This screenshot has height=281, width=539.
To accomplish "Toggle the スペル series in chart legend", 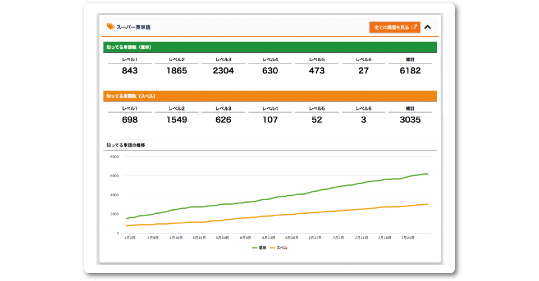I will [x=279, y=248].
